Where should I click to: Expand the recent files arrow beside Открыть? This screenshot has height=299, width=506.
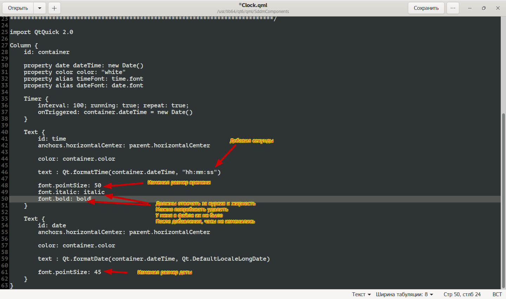click(40, 8)
